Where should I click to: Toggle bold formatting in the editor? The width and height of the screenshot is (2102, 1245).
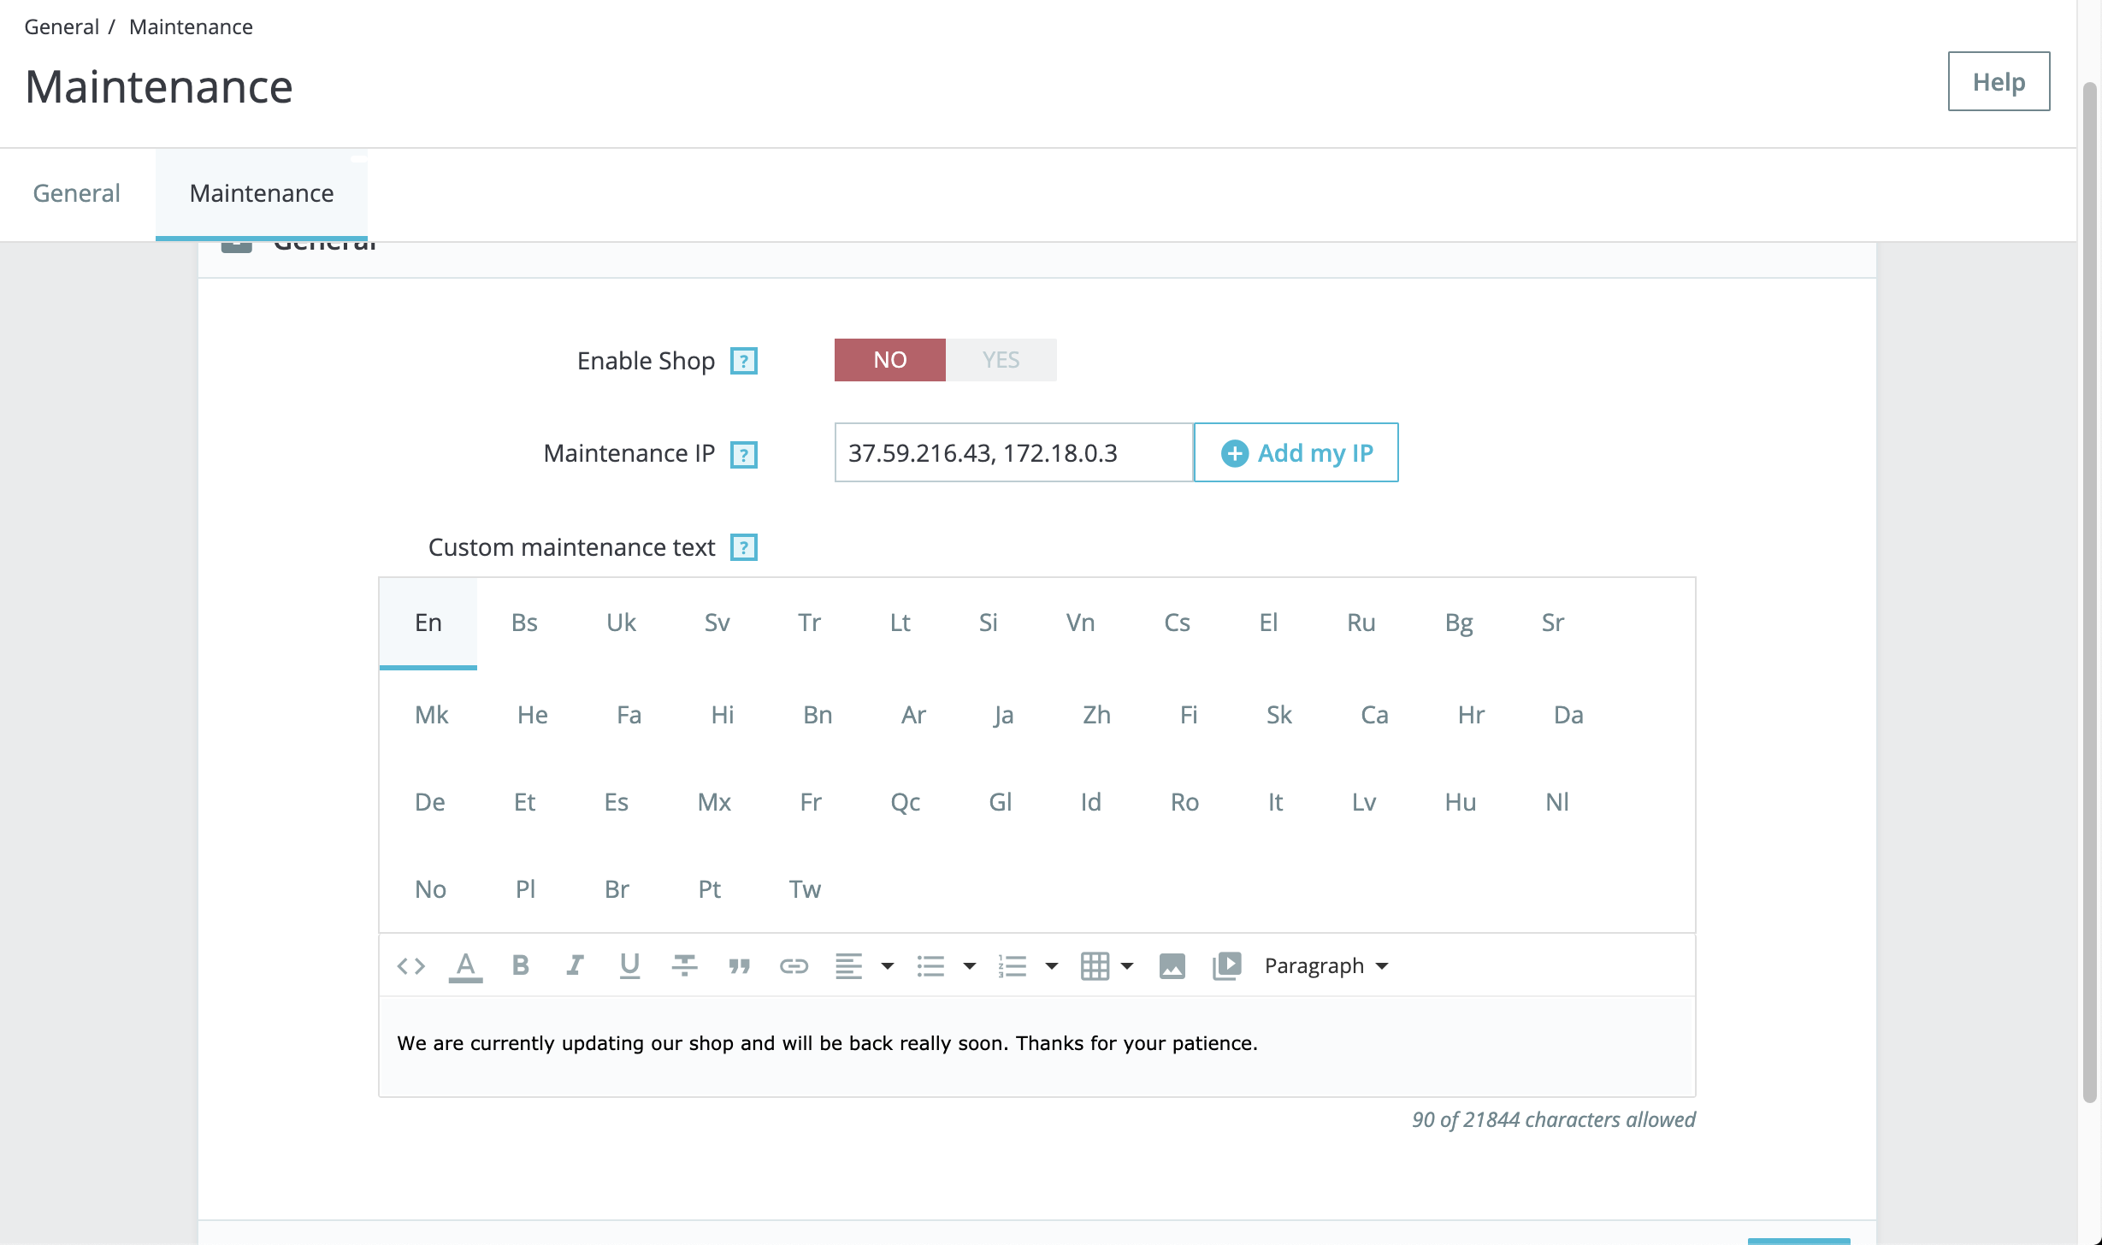pos(520,966)
